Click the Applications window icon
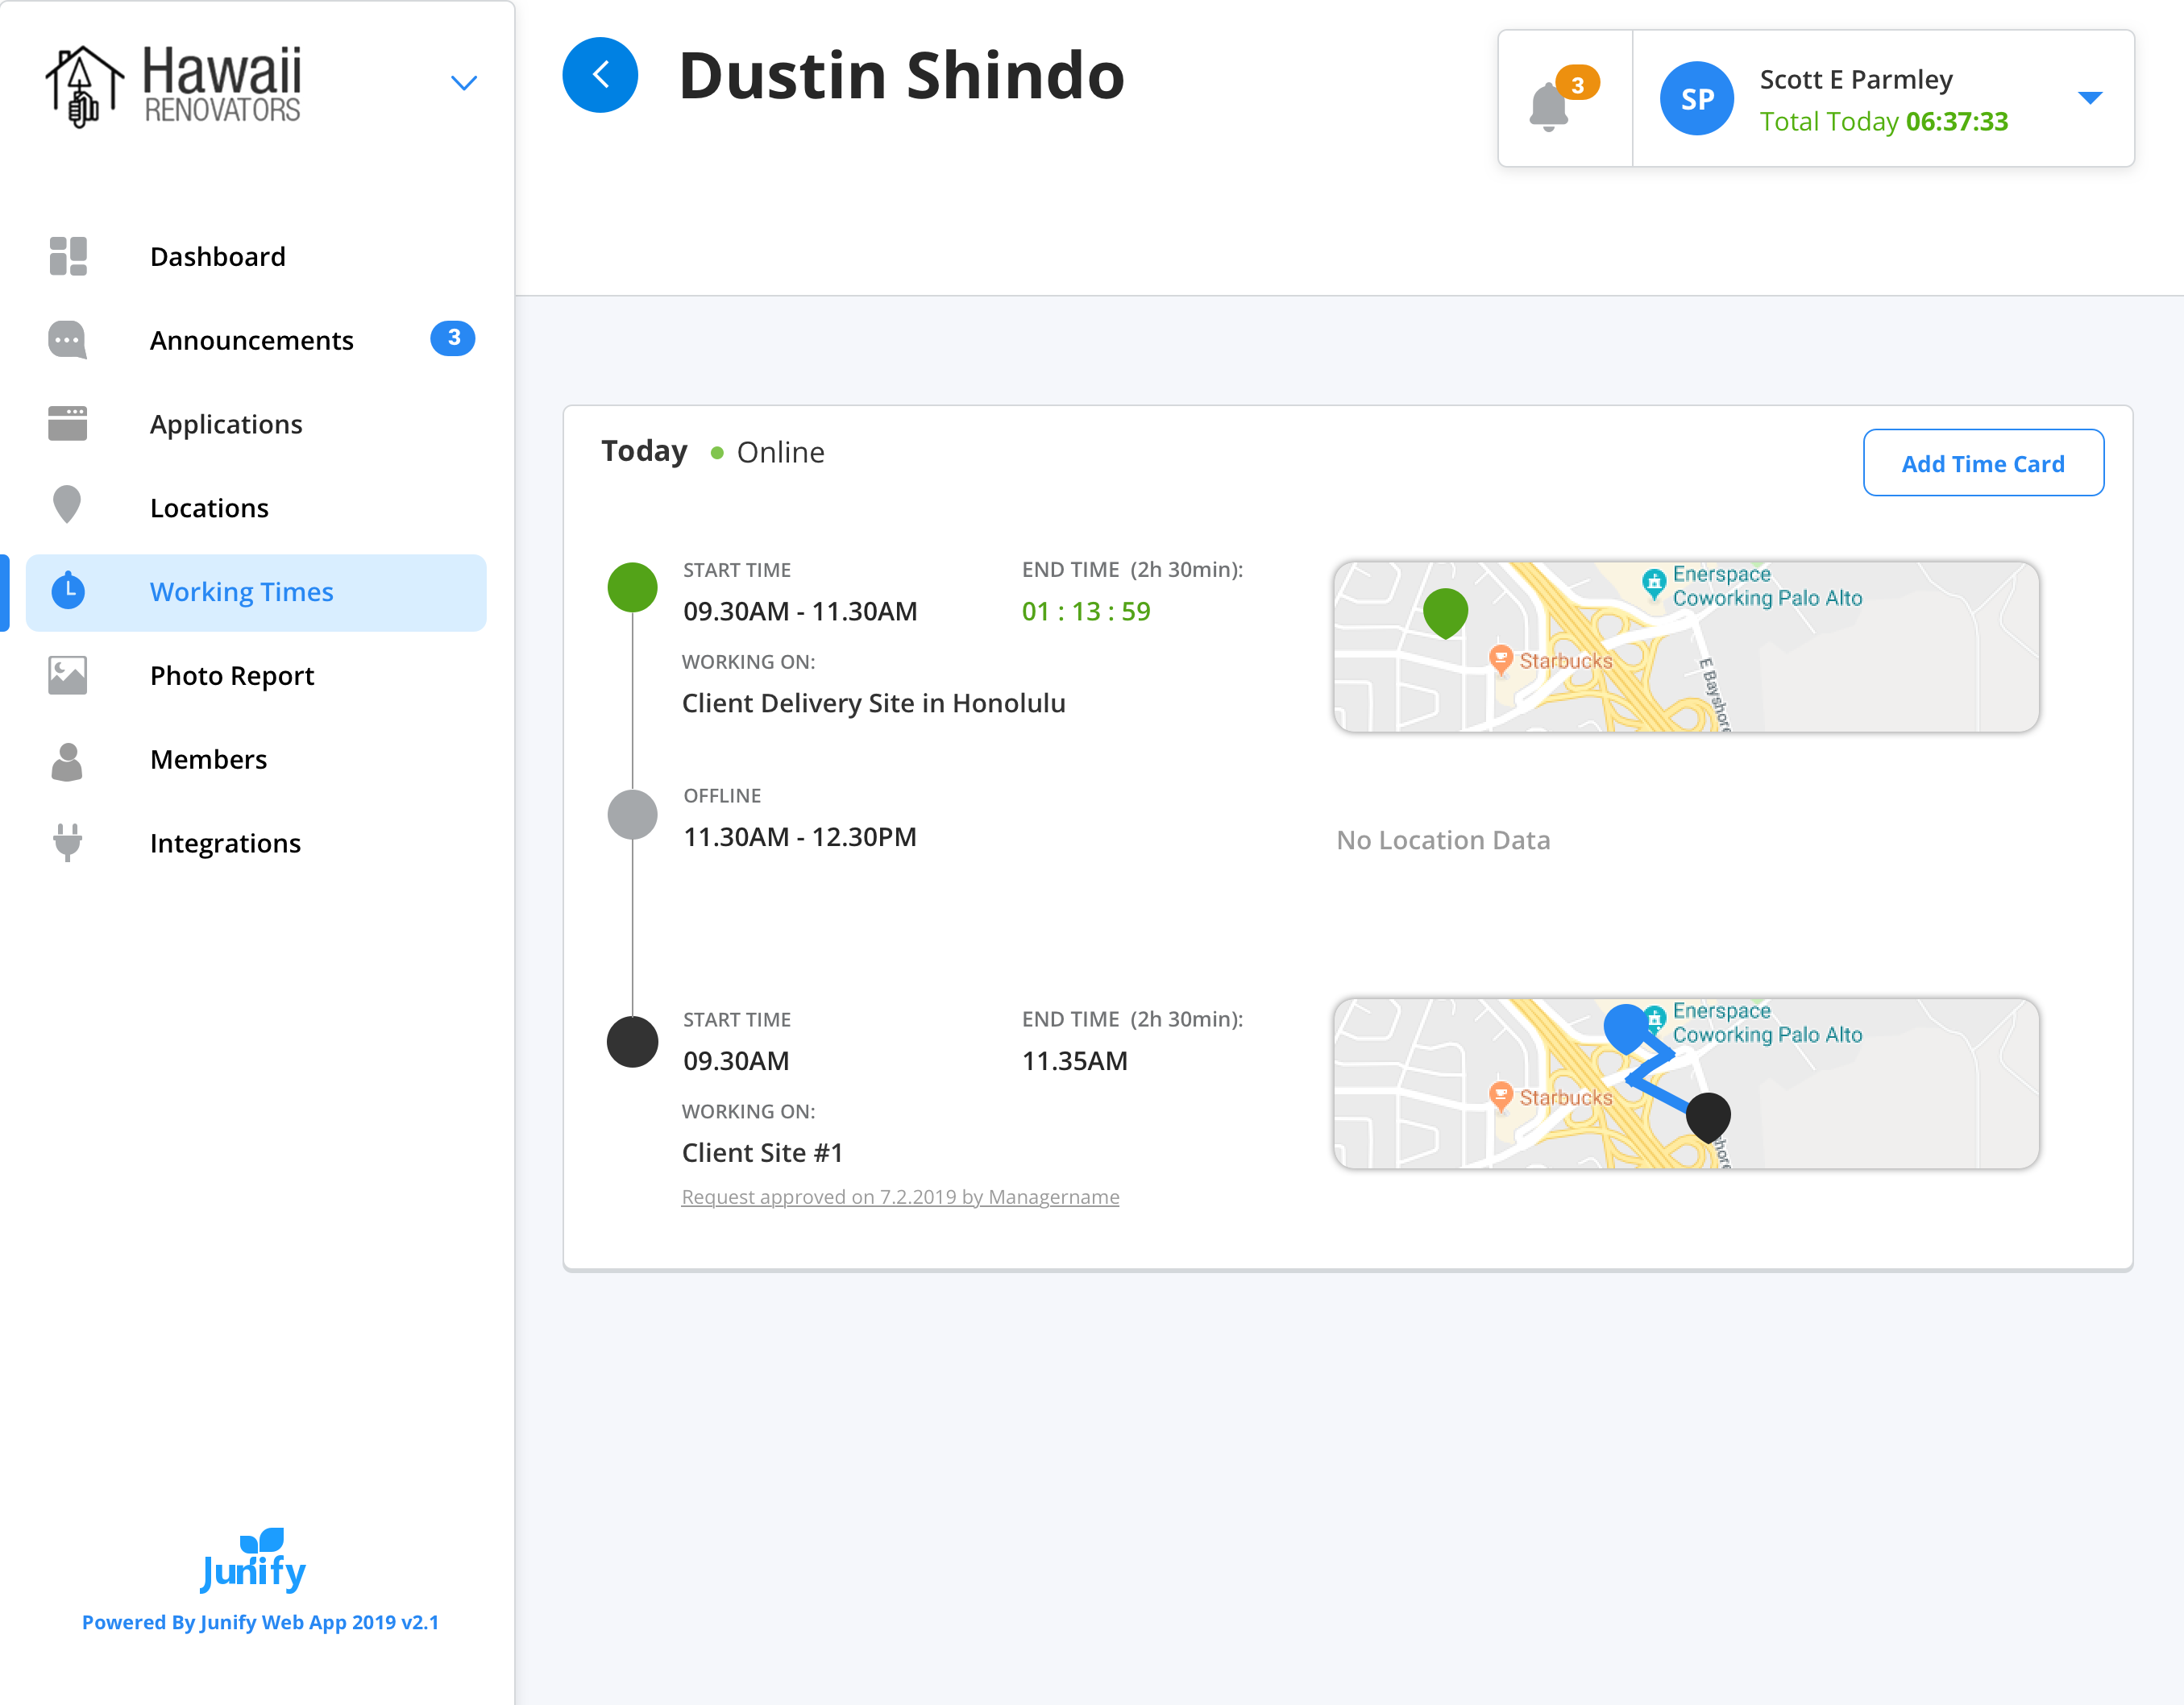2184x1705 pixels. [x=68, y=423]
